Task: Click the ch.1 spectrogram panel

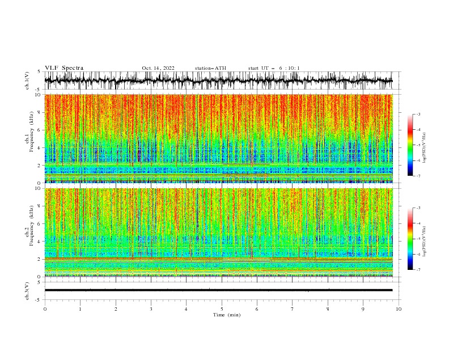Action: [x=218, y=138]
